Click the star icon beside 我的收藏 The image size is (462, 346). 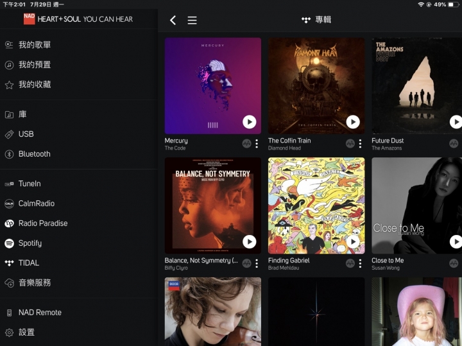tap(9, 85)
